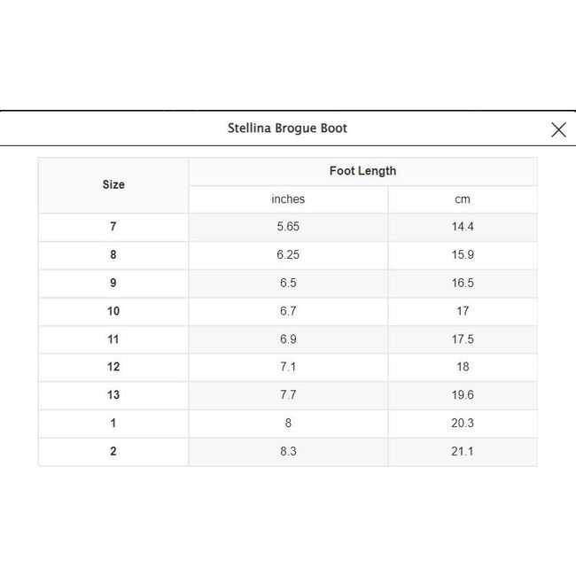
Task: Select the Size column header
Action: [x=113, y=185]
